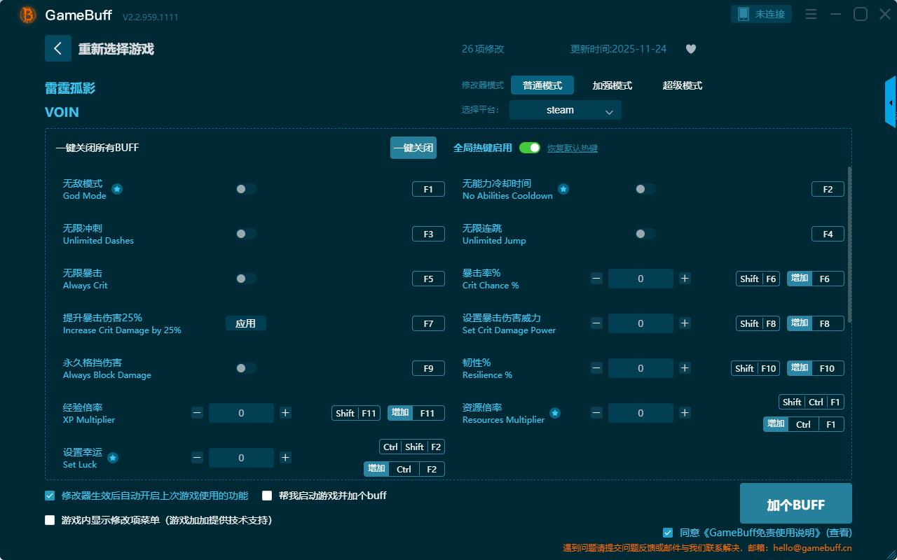Click the 加个BUFF button
The height and width of the screenshot is (560, 897).
click(x=795, y=504)
